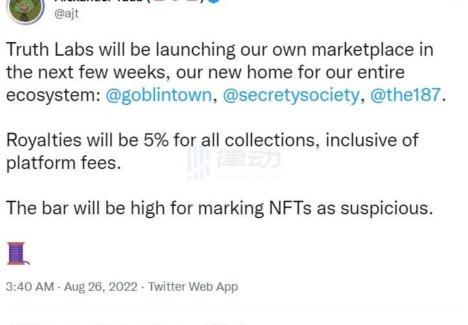Click the goblin profile avatar

pos(24,6)
